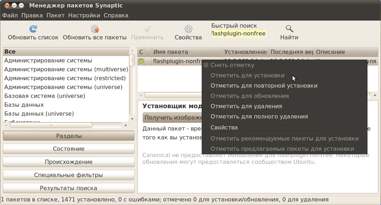381x205 pixels.
Task: Click the sections list scroll-down arrow
Action: click(132, 119)
